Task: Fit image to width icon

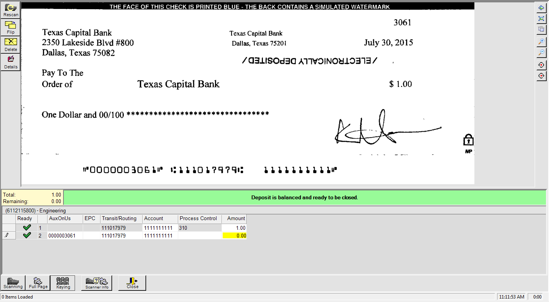Action: (x=541, y=8)
